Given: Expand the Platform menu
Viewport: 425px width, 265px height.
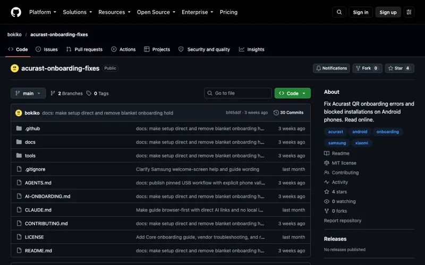Looking at the screenshot, I should coord(42,12).
